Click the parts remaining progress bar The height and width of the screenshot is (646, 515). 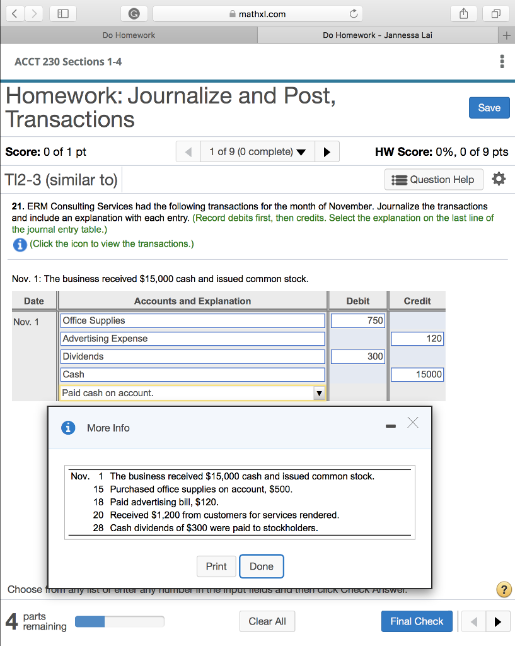point(119,621)
